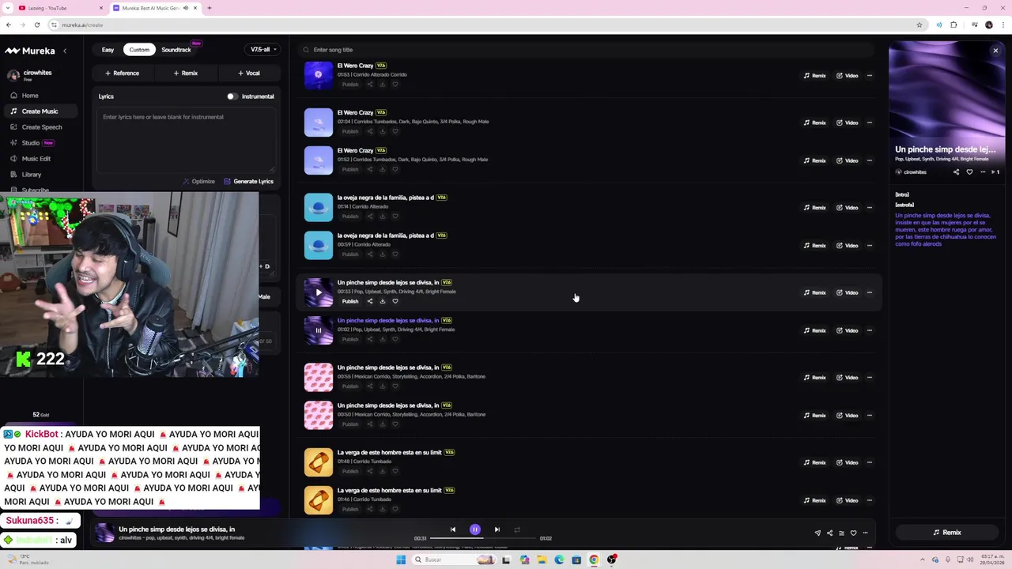The width and height of the screenshot is (1012, 569).
Task: Select the Custom mode tab
Action: tap(139, 50)
